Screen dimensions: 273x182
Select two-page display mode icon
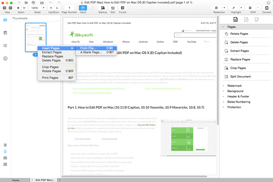click(x=5, y=158)
